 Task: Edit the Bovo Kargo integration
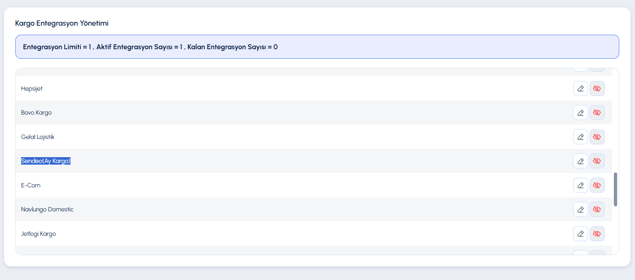[x=581, y=112]
